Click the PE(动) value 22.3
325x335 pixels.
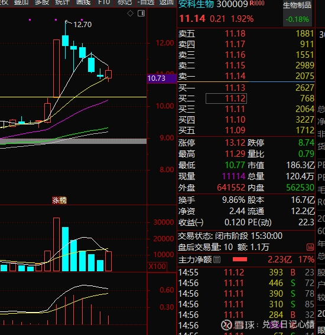pyautogui.click(x=306, y=222)
